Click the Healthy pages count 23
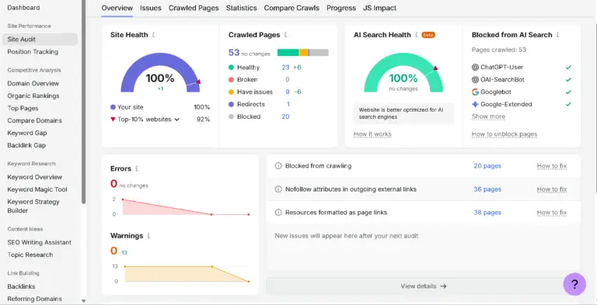This screenshot has height=305, width=597. 285,68
